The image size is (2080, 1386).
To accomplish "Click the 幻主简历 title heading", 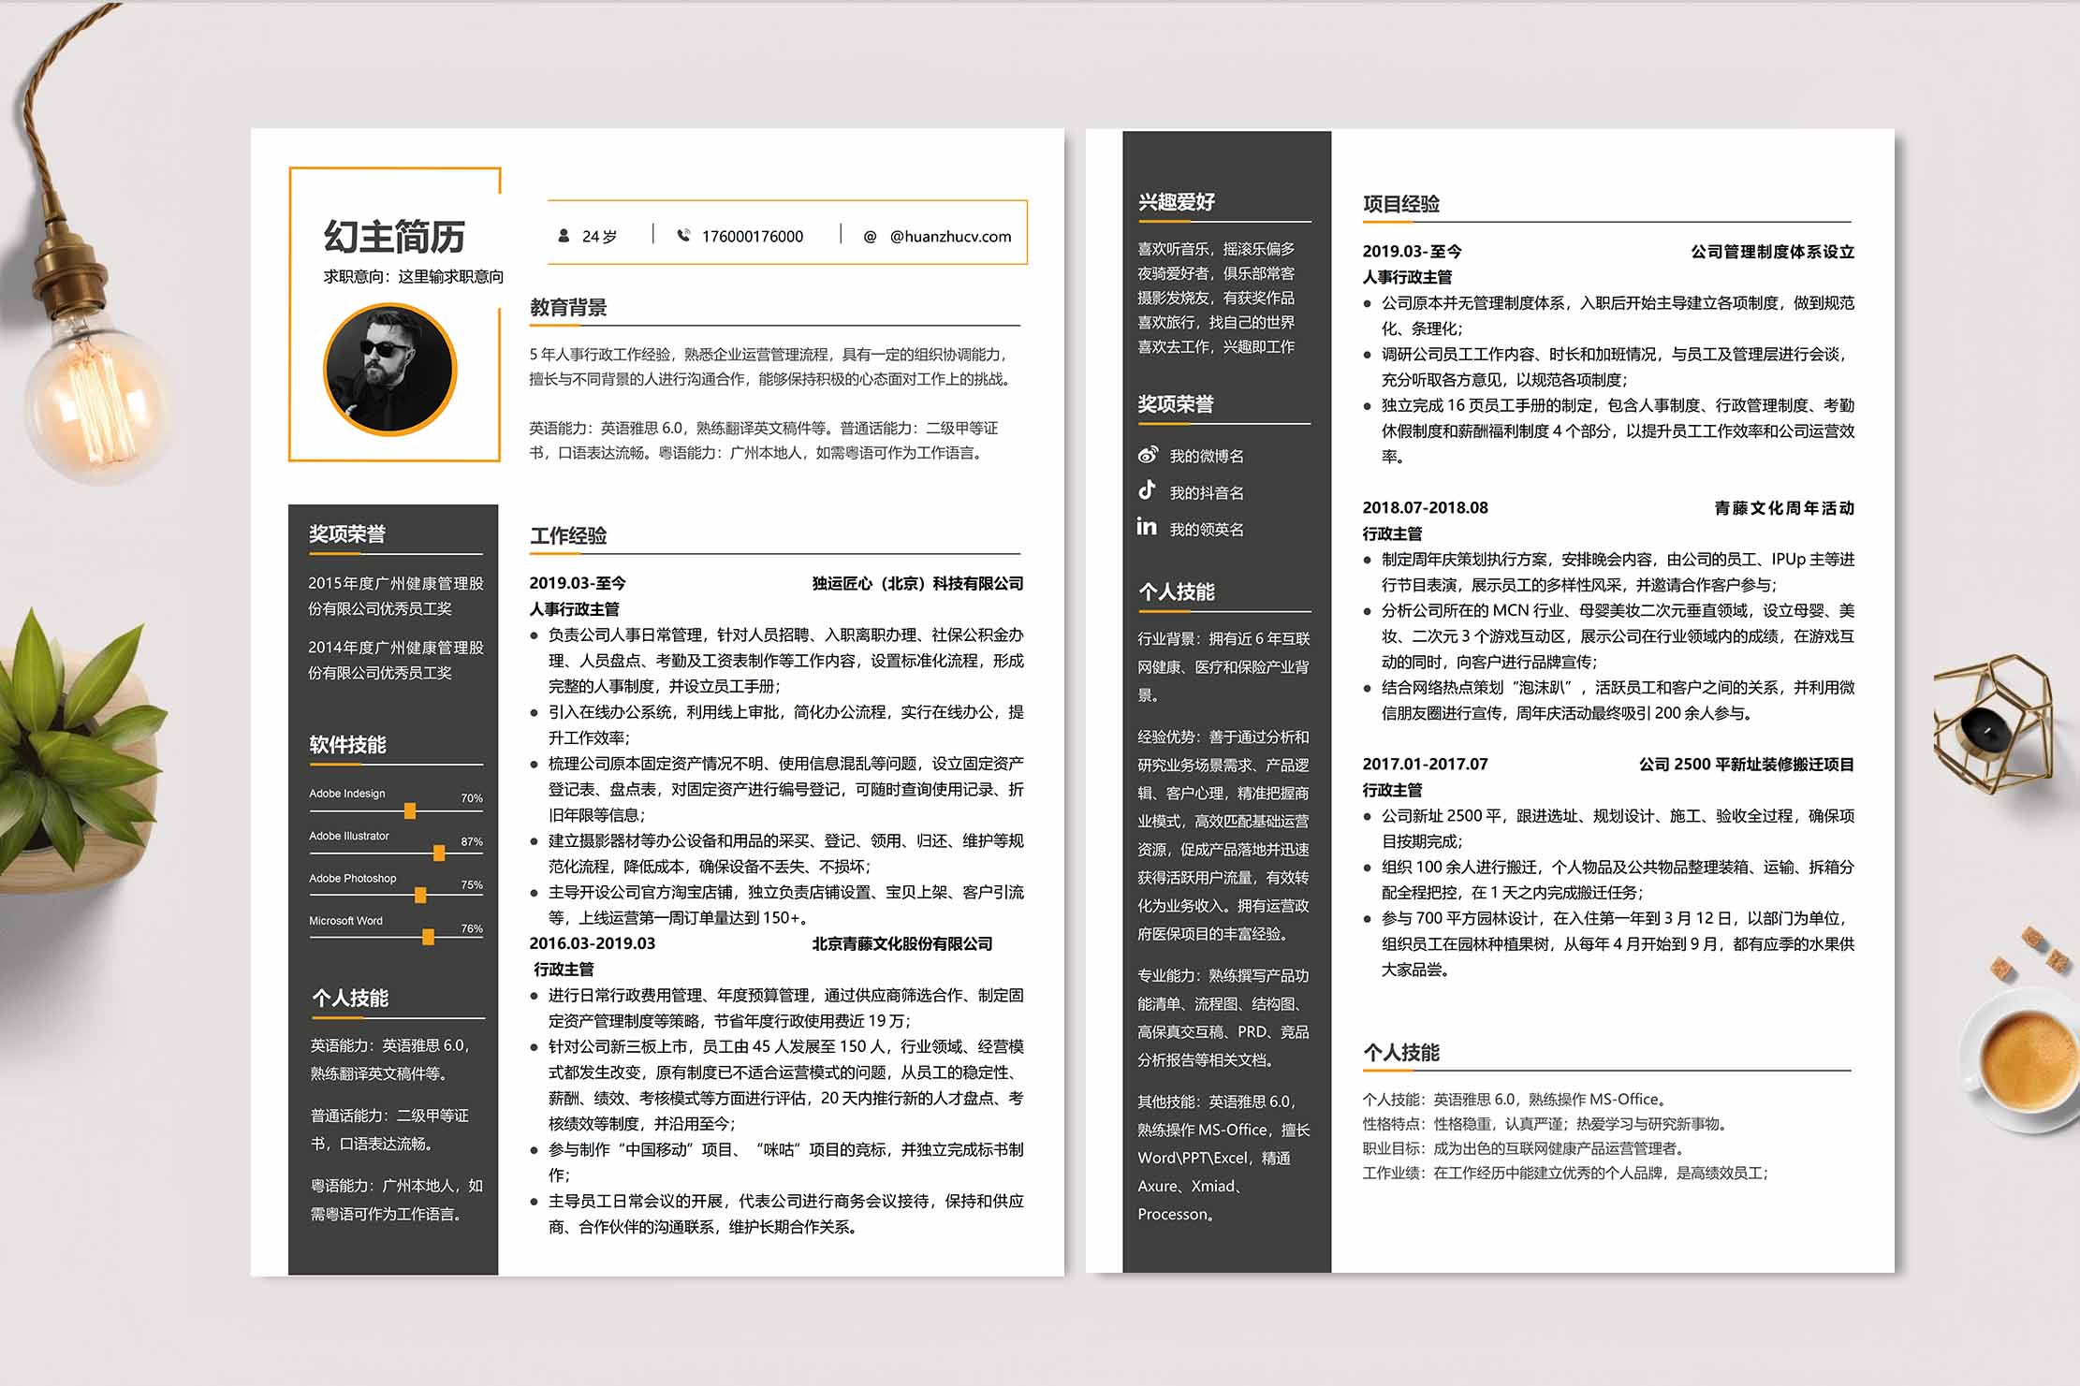I will [394, 237].
